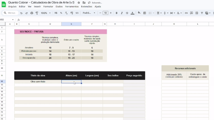The image size is (214, 120).
Task: Toggle bold formatting
Action: [116, 13]
